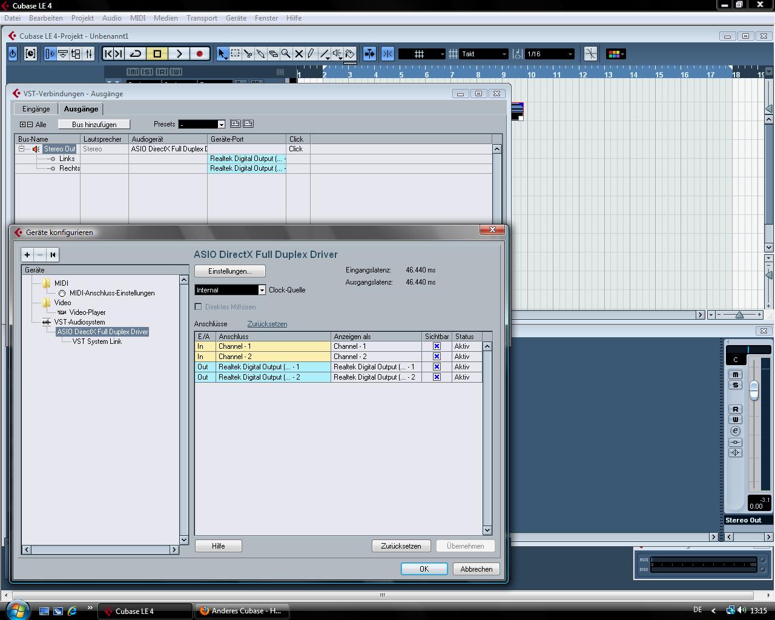Click the Zurücksetzen link beside Anschlüsse
The height and width of the screenshot is (620, 775).
267,324
